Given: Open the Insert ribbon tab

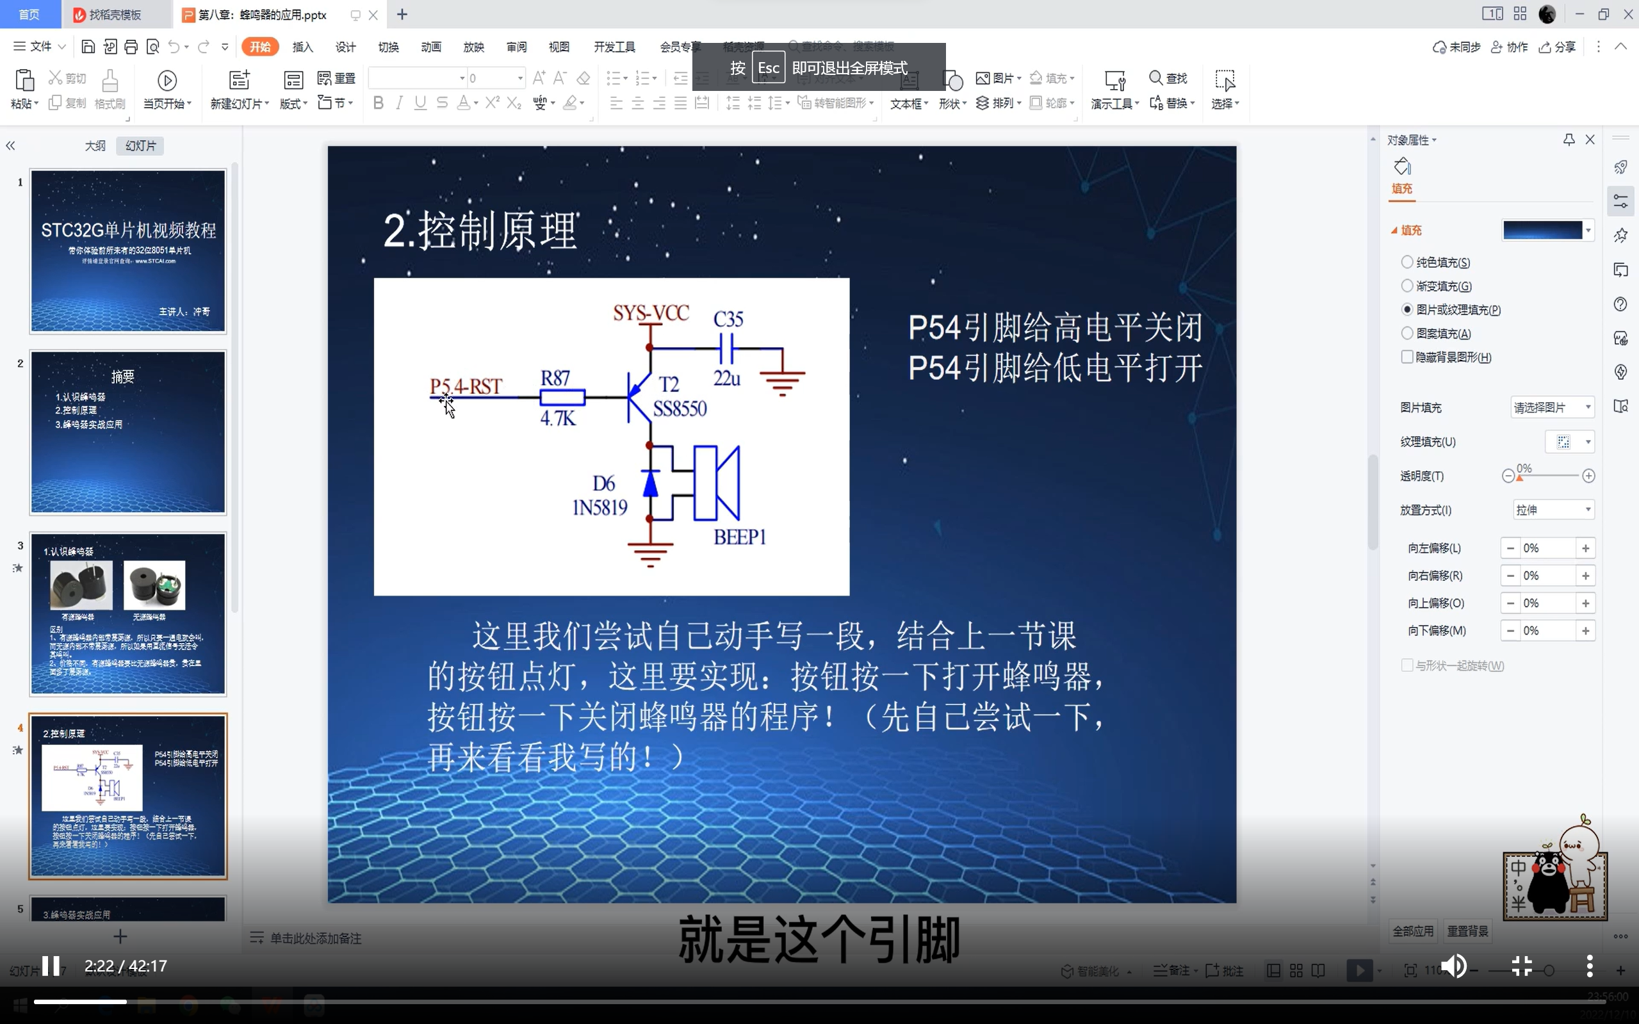Looking at the screenshot, I should click(302, 47).
